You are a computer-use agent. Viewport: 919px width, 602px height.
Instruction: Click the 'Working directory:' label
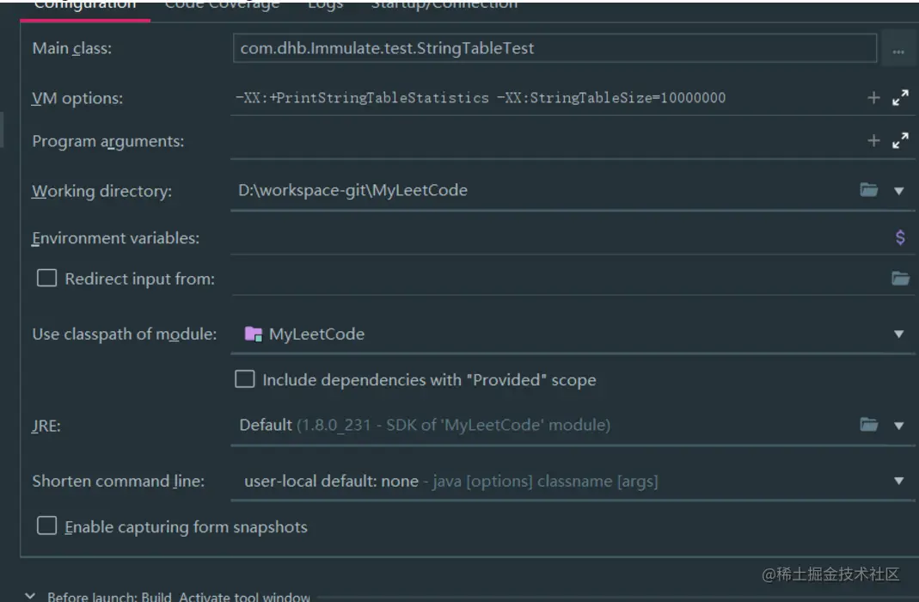click(102, 191)
